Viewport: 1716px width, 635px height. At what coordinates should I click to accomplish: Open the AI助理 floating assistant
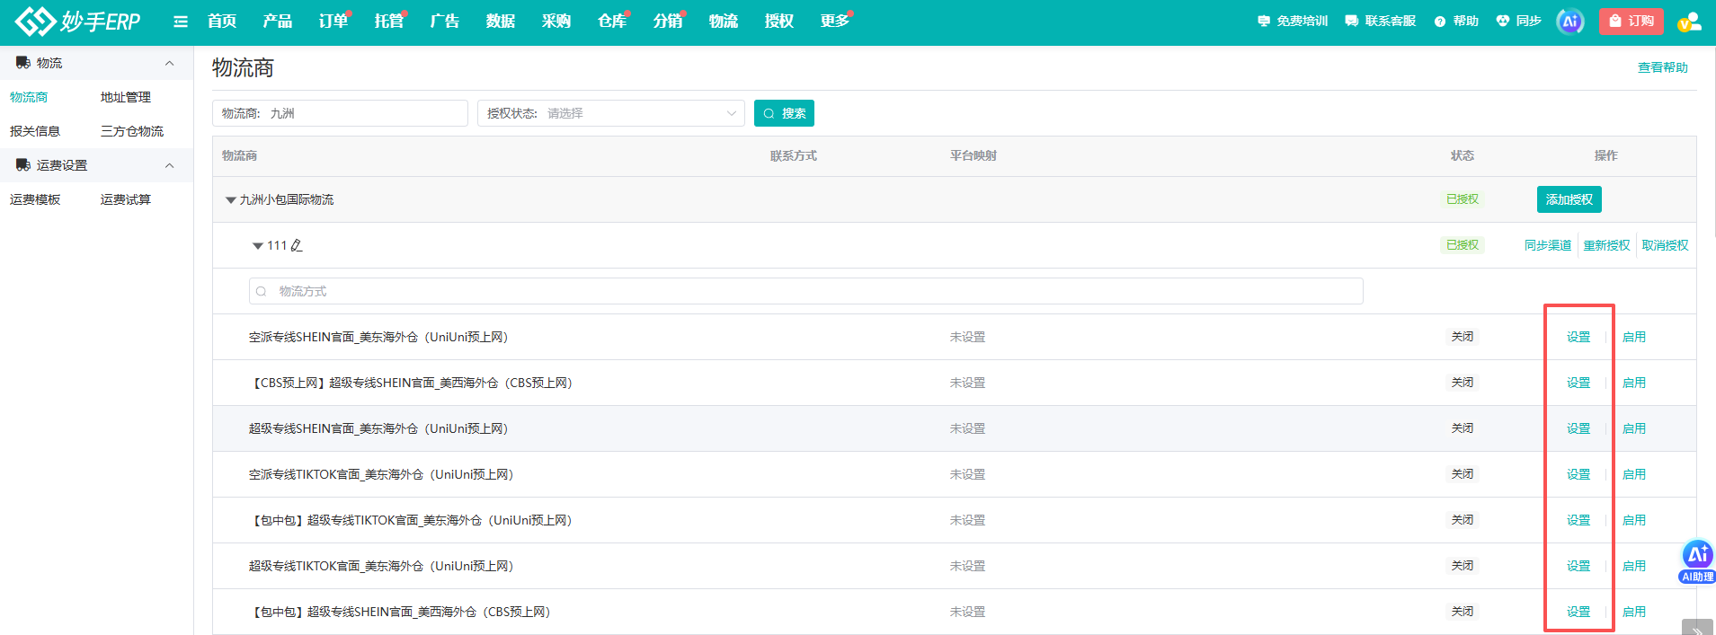tap(1697, 562)
